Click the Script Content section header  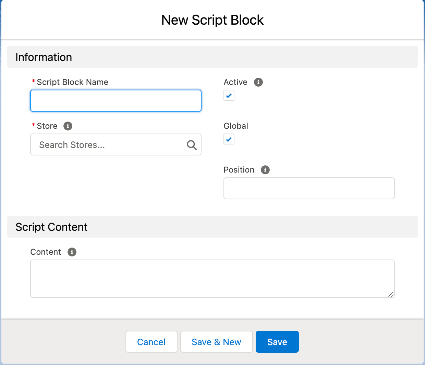(x=51, y=227)
